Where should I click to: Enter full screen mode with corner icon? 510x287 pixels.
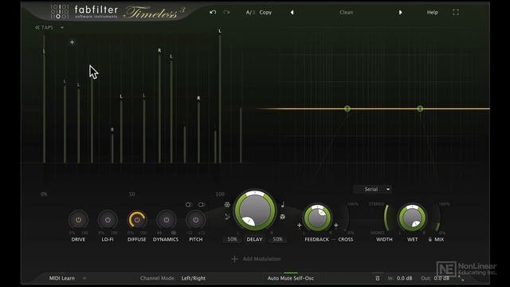[x=456, y=13]
